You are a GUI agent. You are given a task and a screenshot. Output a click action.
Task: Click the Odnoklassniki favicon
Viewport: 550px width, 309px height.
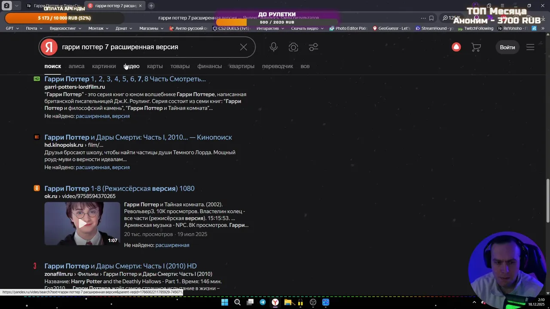tap(37, 188)
